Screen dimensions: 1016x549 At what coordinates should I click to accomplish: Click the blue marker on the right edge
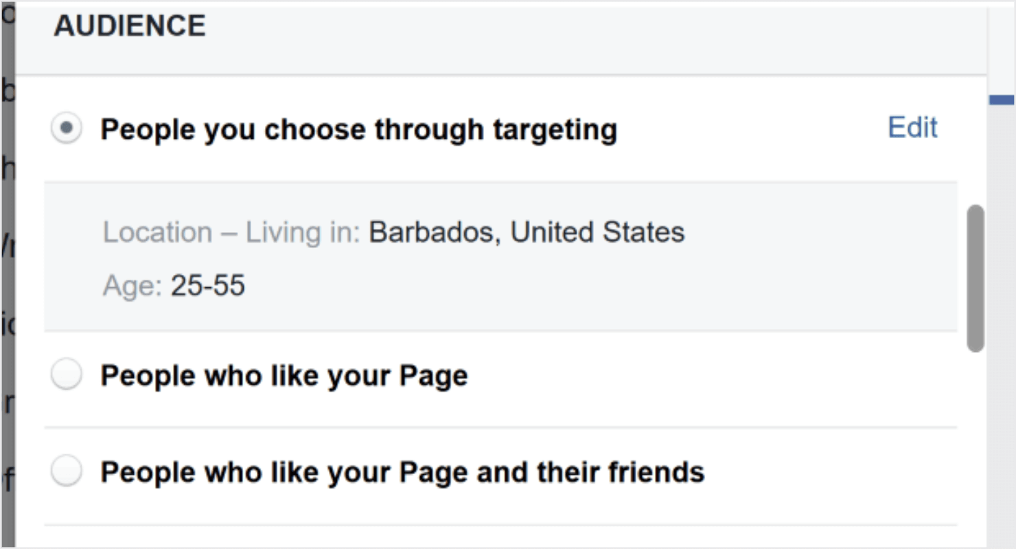coord(1002,100)
